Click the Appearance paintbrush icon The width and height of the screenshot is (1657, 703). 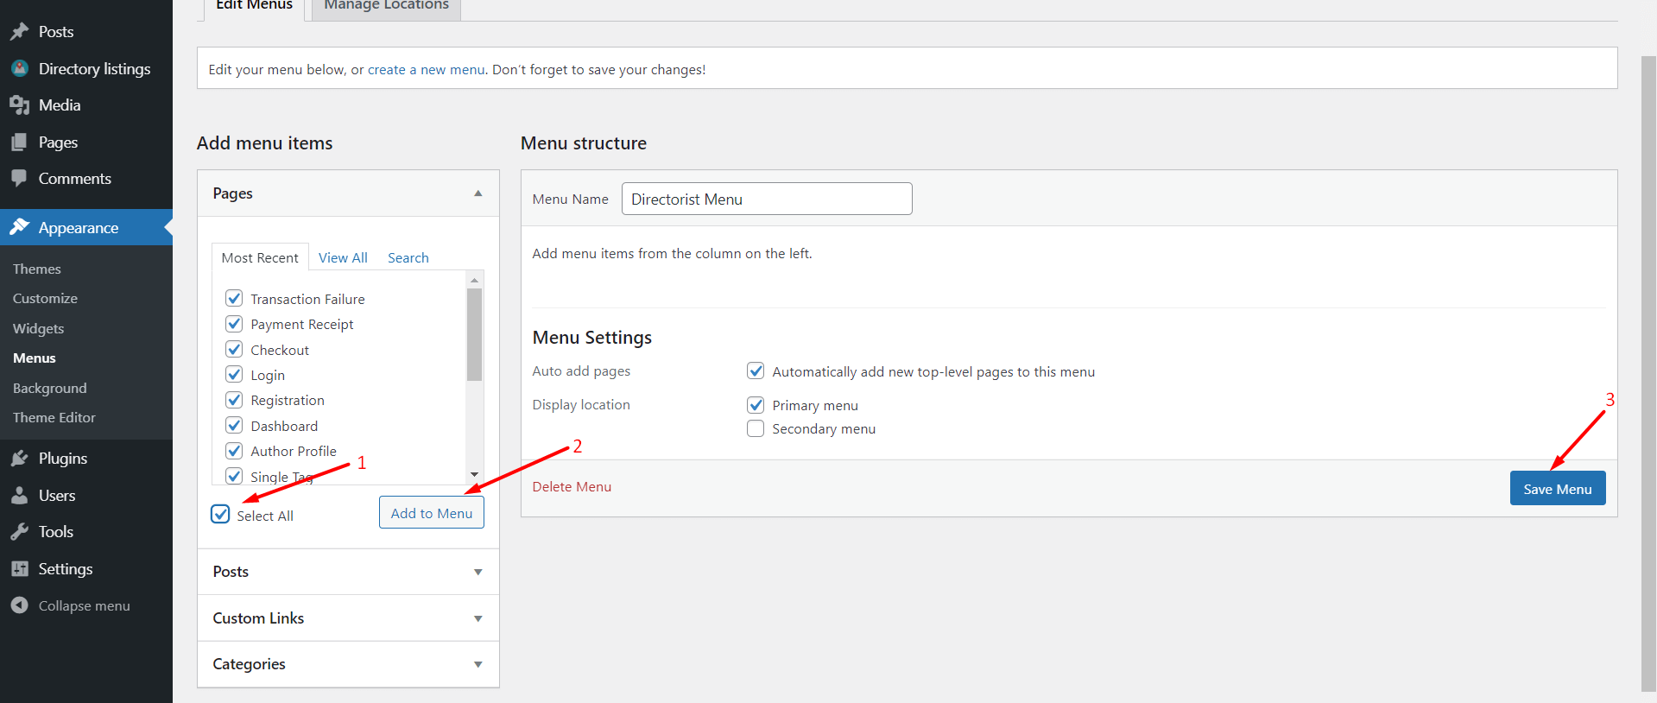point(19,227)
